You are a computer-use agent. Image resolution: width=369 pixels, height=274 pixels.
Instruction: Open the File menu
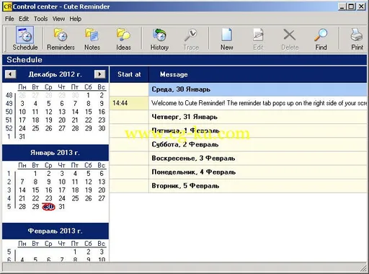coord(9,19)
